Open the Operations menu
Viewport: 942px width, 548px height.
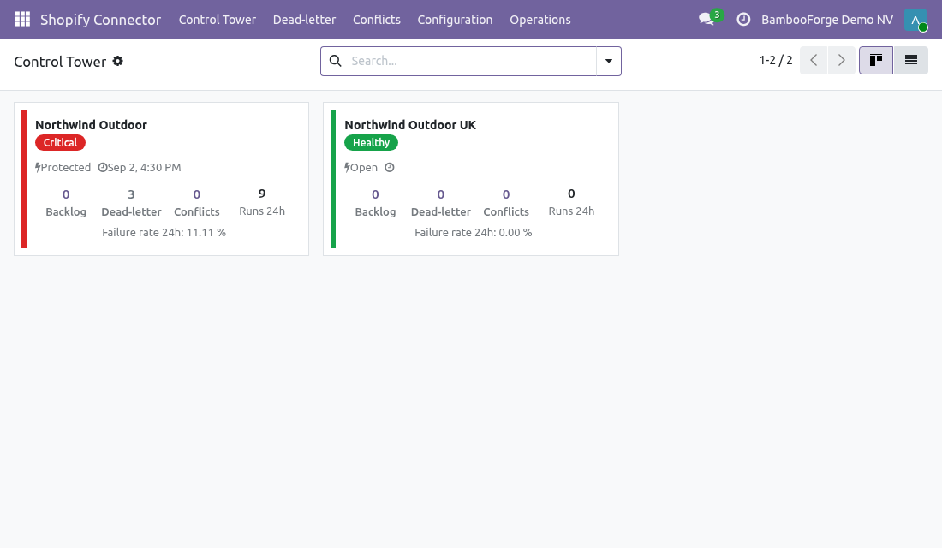click(540, 19)
